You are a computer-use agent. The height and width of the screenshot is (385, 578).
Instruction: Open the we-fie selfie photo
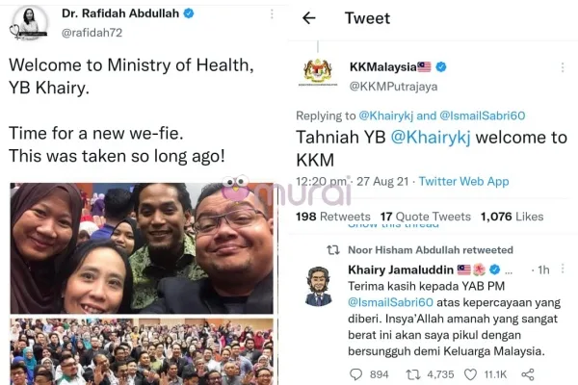[142, 248]
